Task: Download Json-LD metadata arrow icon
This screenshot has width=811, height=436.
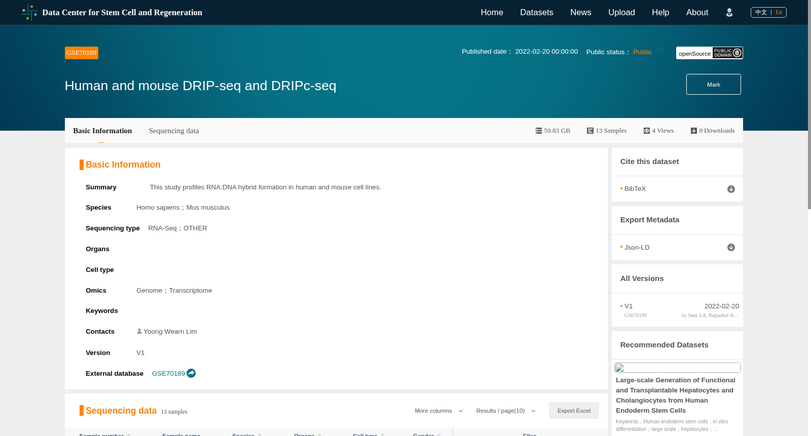Action: 731,248
